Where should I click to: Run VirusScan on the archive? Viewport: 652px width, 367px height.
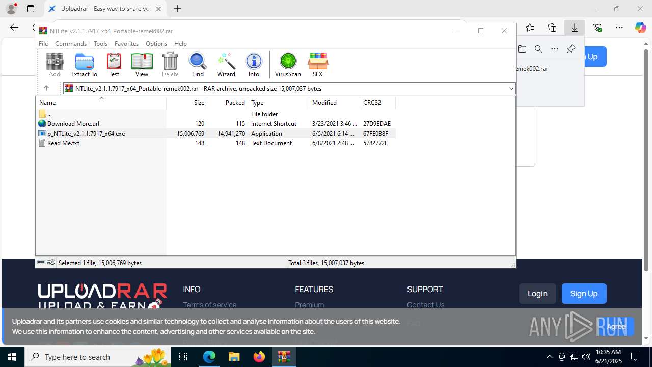coord(288,65)
